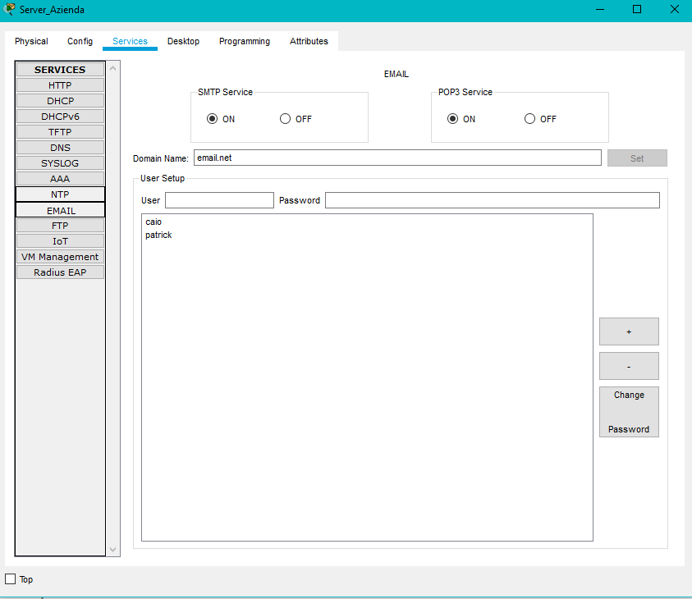Image resolution: width=692 pixels, height=599 pixels.
Task: Turn SMTP Service off
Action: click(x=286, y=119)
